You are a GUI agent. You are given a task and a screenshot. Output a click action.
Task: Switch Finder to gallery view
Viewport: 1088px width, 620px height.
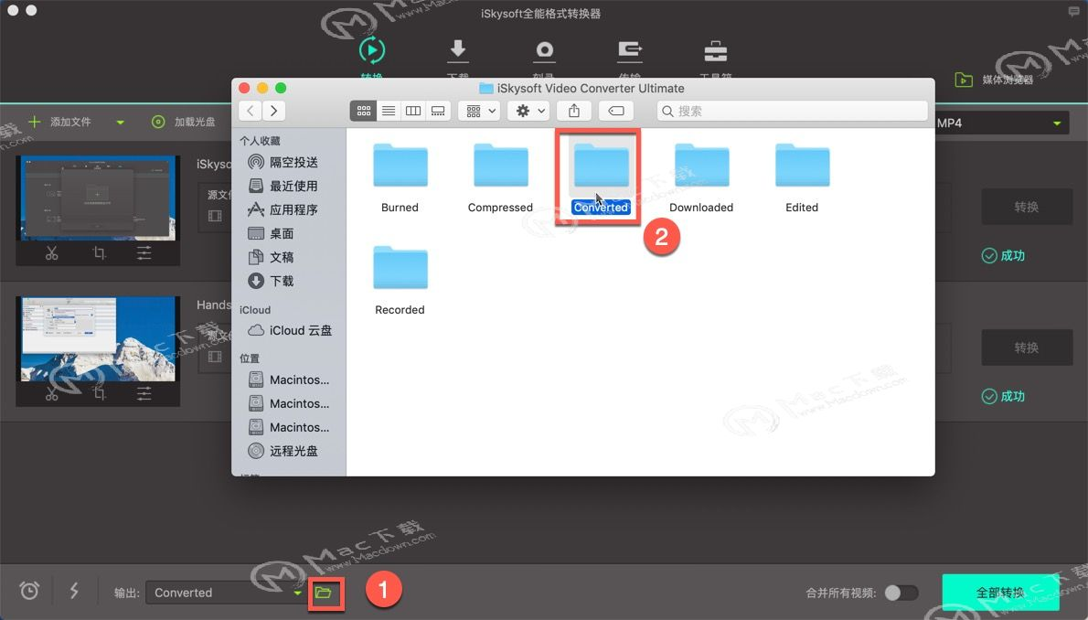pyautogui.click(x=438, y=111)
